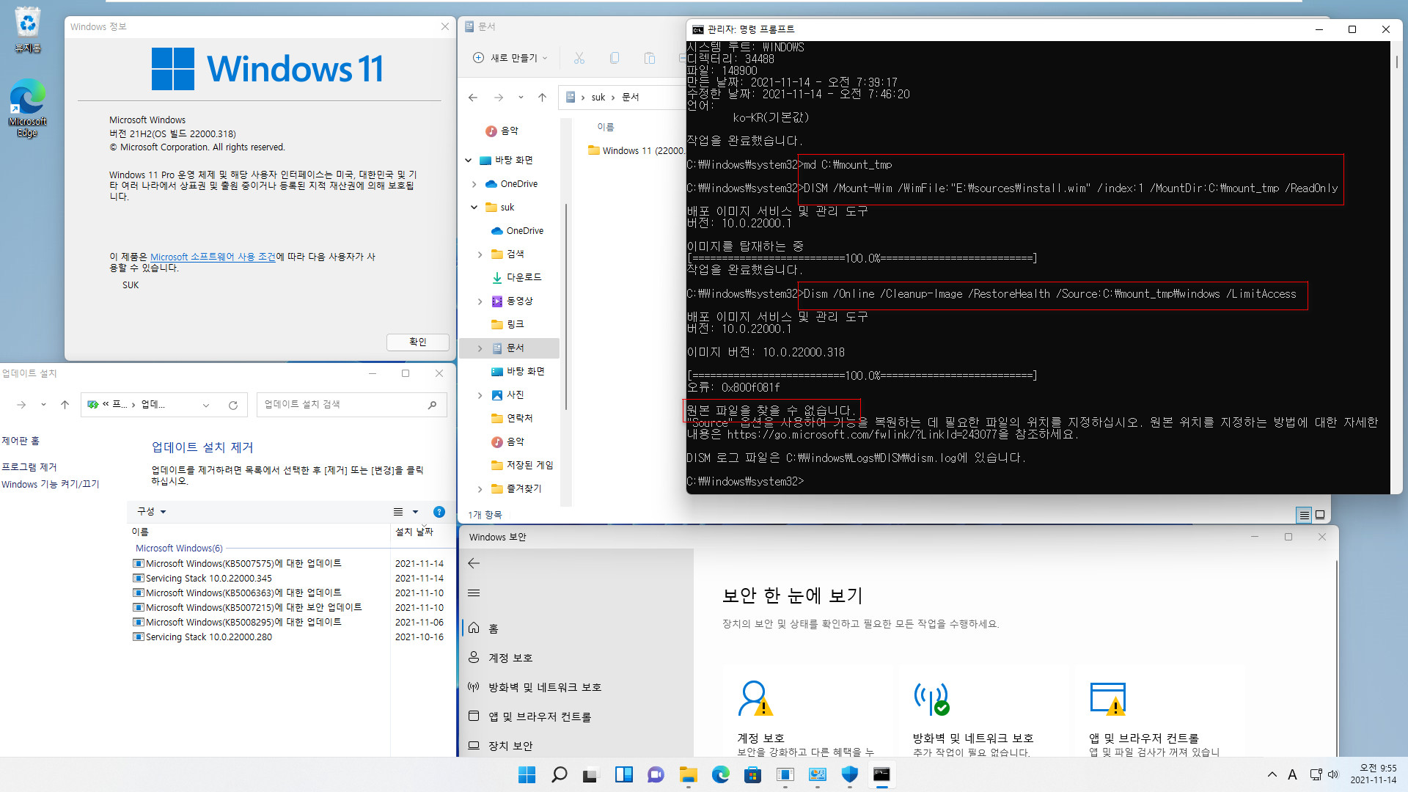Click the help icon in 업데이트 설치
The height and width of the screenshot is (792, 1408).
pyautogui.click(x=439, y=512)
